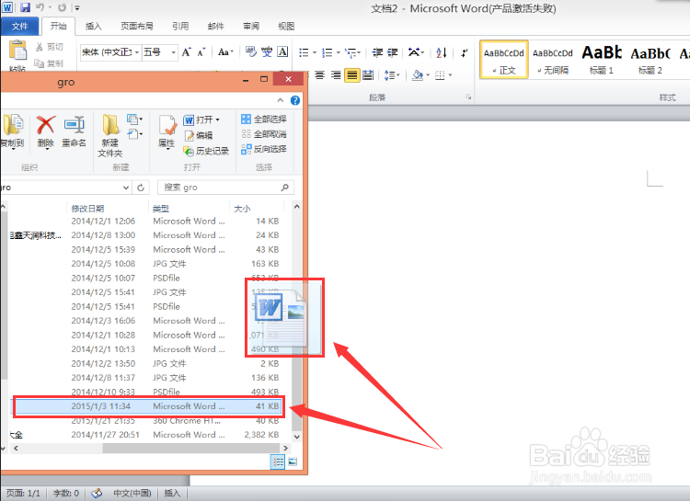Image resolution: width=690 pixels, height=501 pixels.
Task: Open the Change Case Aa menu
Action: [224, 52]
